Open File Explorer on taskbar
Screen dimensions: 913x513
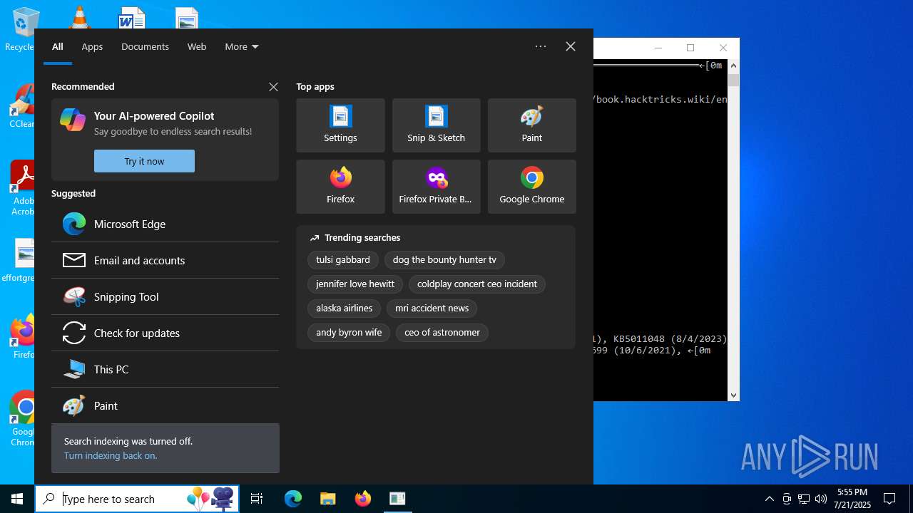pyautogui.click(x=328, y=499)
